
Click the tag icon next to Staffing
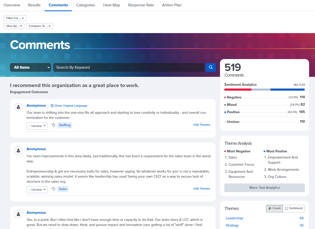(53, 125)
